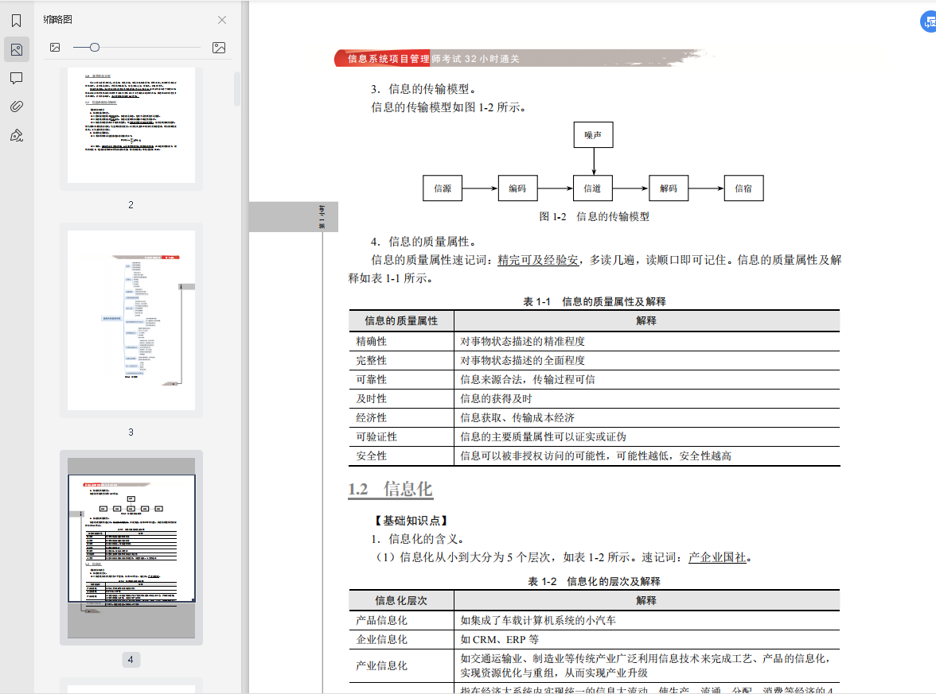Open the attachments paperclip icon

click(16, 107)
